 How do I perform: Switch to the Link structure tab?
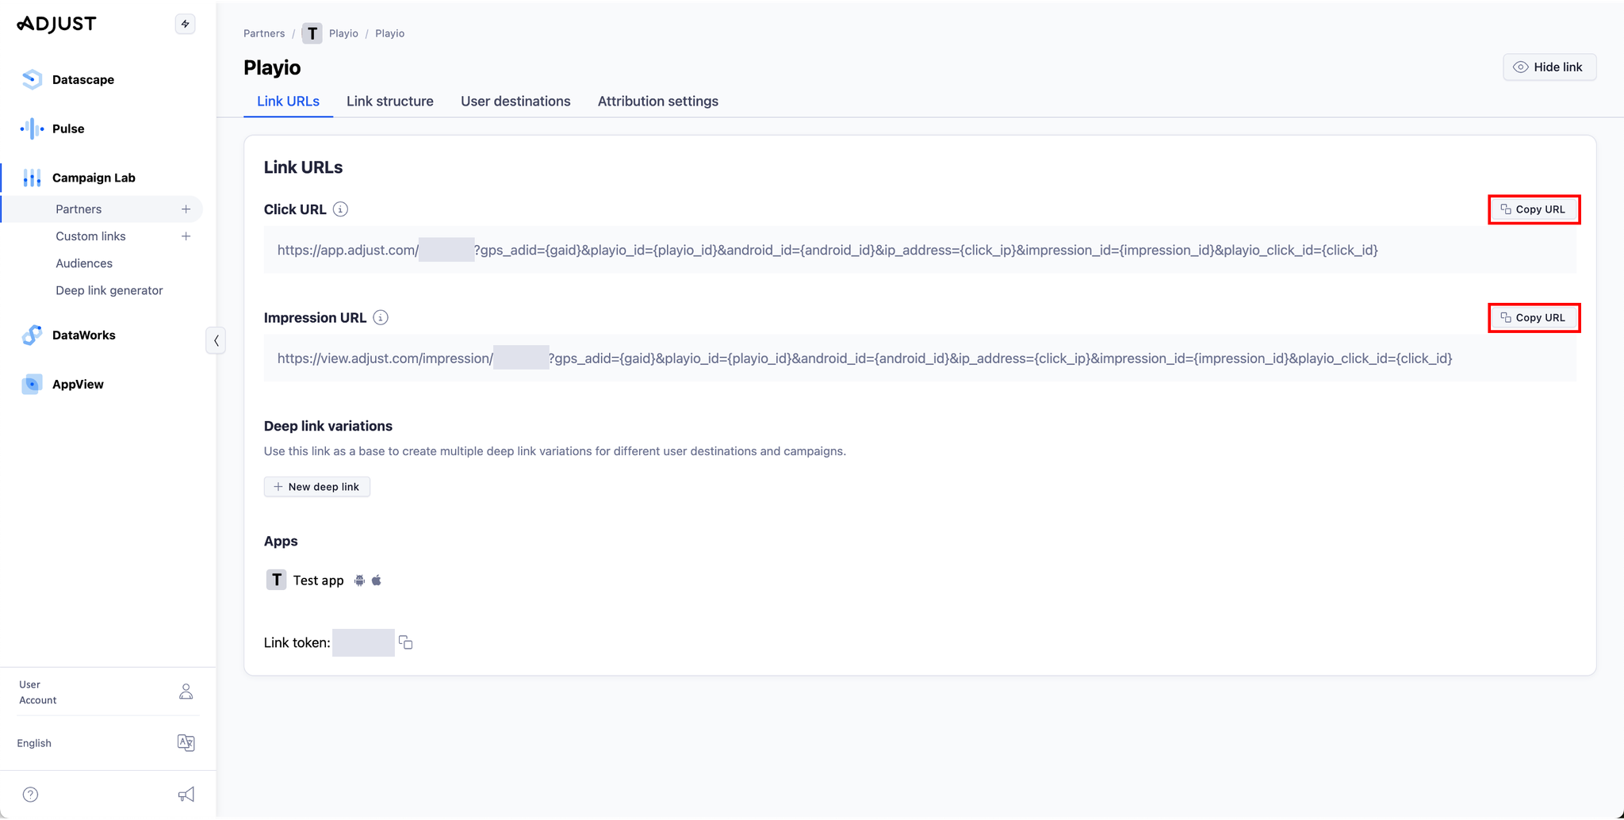tap(390, 102)
